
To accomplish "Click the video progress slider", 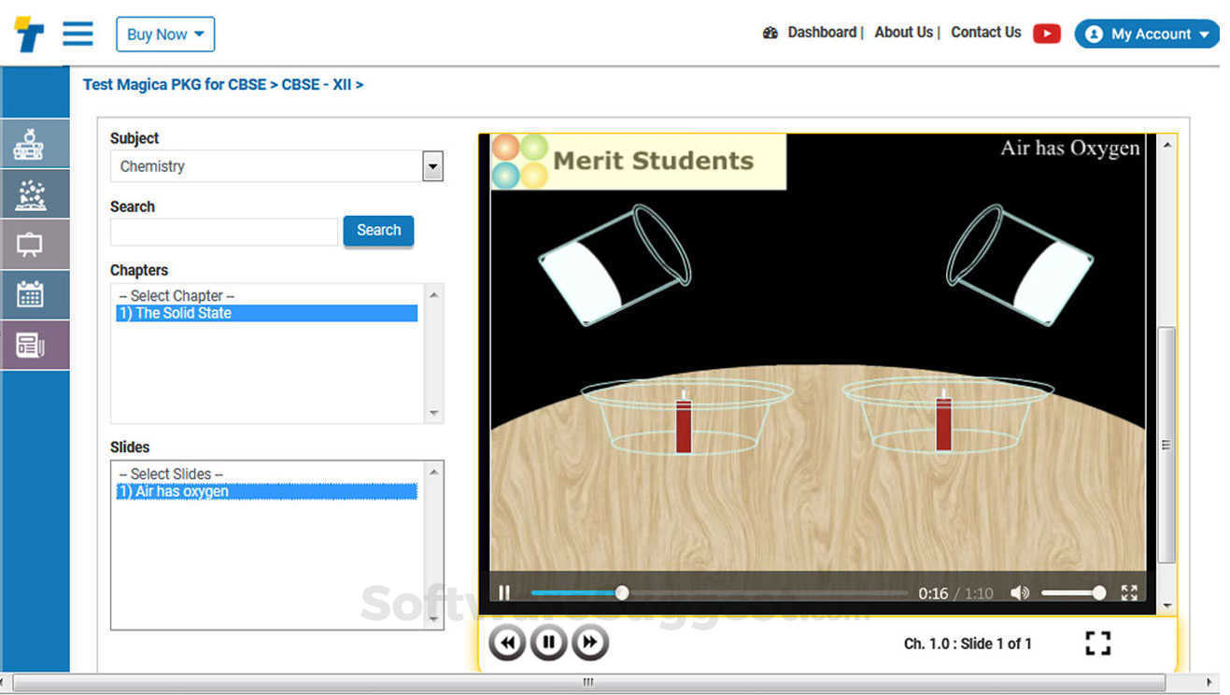I will (x=622, y=592).
